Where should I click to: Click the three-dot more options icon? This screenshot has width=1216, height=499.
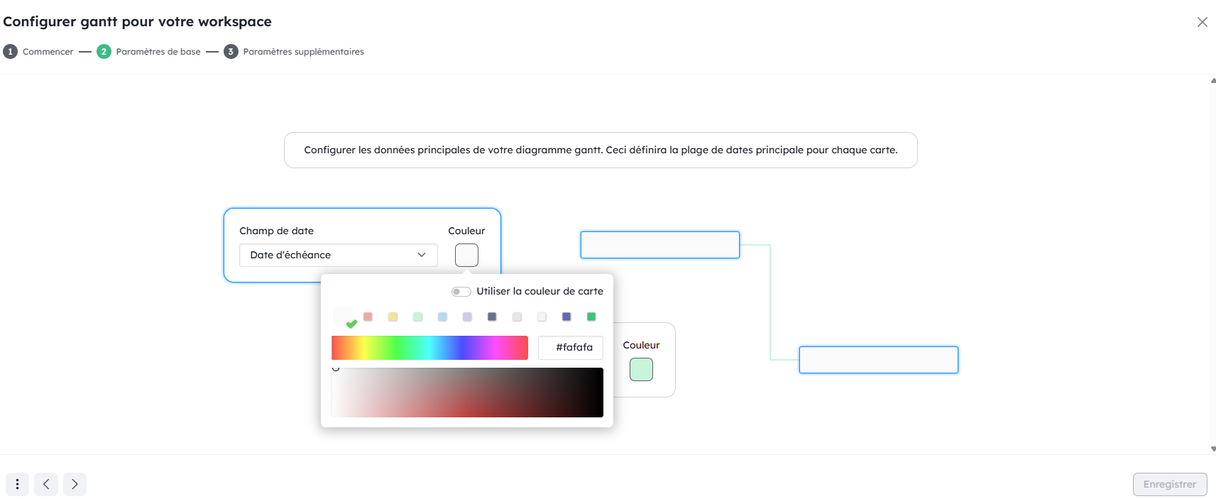click(x=17, y=484)
